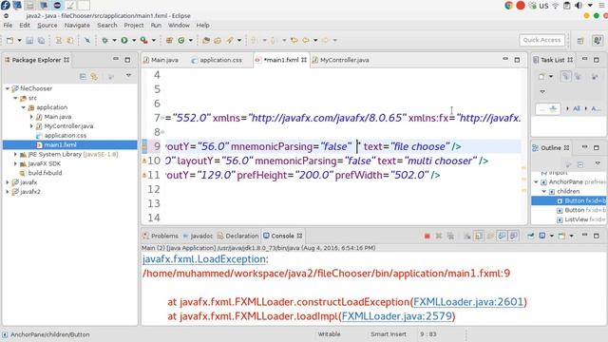Click the Open Console icon

[x=561, y=236]
